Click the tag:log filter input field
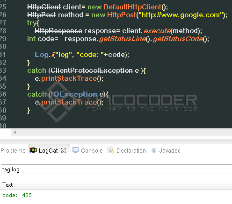Screen dimensions: 232x204 click(116, 169)
